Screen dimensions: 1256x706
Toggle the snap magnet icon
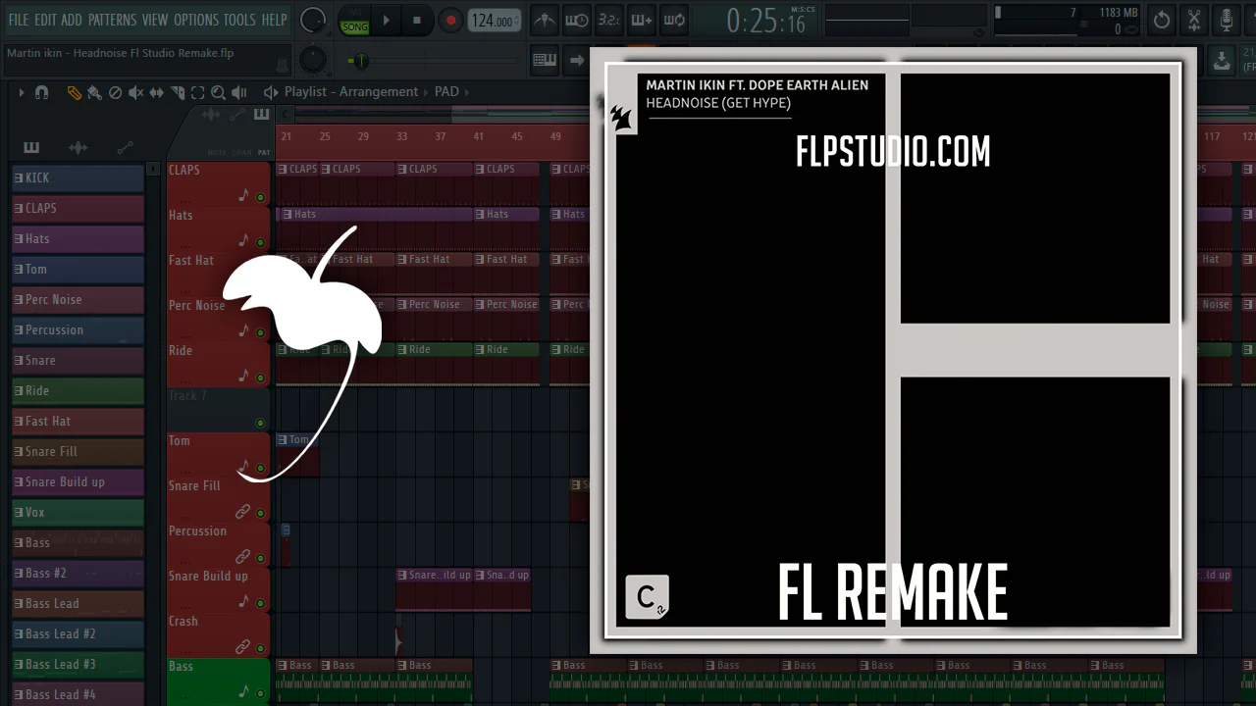click(x=41, y=92)
